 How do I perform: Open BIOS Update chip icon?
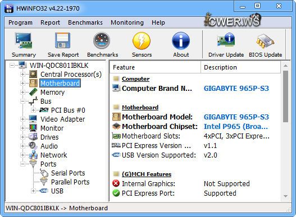coord(265,40)
